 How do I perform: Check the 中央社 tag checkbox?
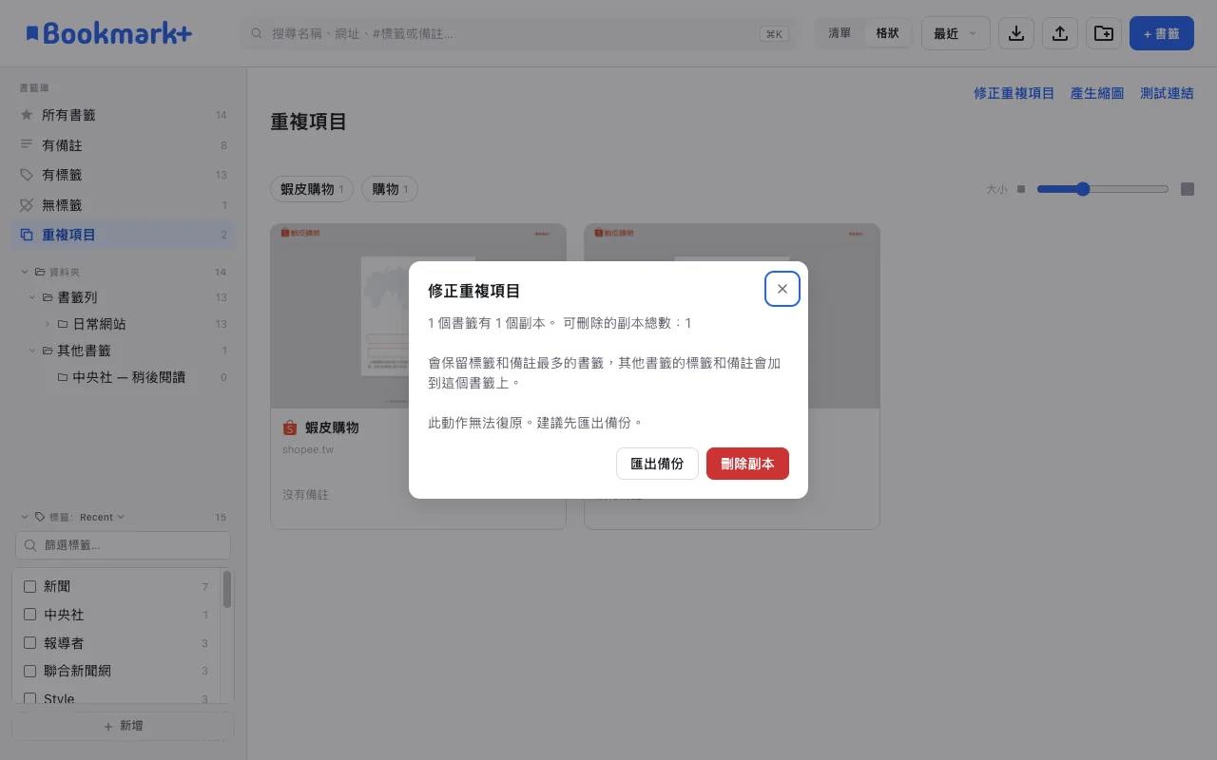click(x=29, y=615)
